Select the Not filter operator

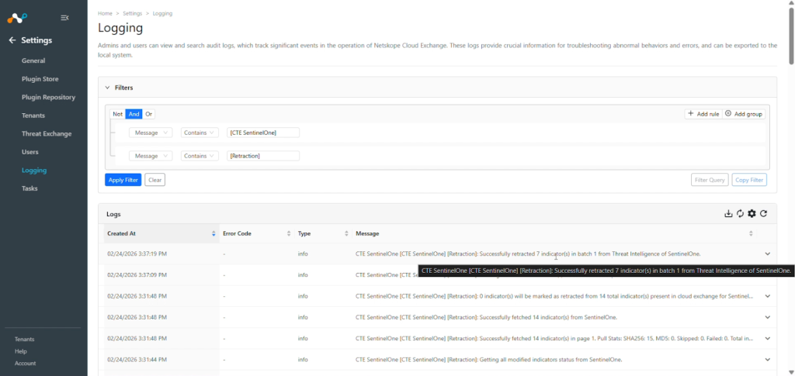click(x=118, y=115)
